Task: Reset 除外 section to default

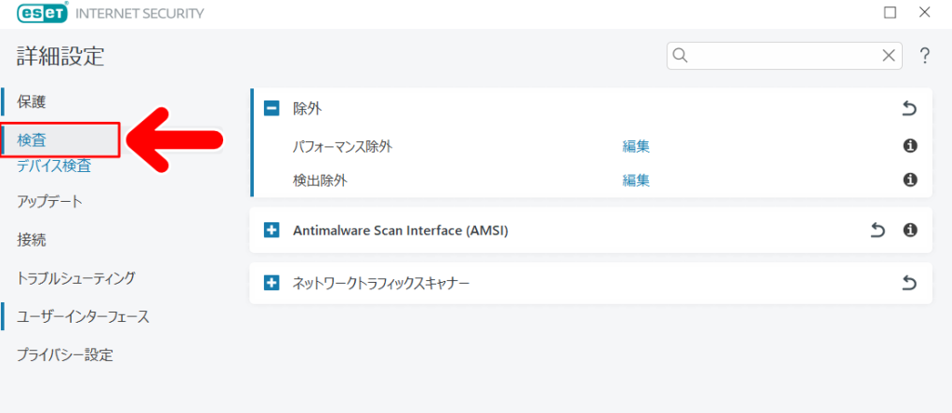Action: click(x=909, y=109)
